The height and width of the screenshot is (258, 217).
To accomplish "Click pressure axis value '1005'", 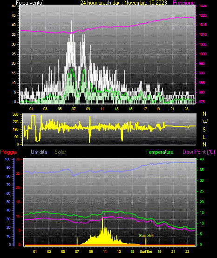I will click(203, 44).
